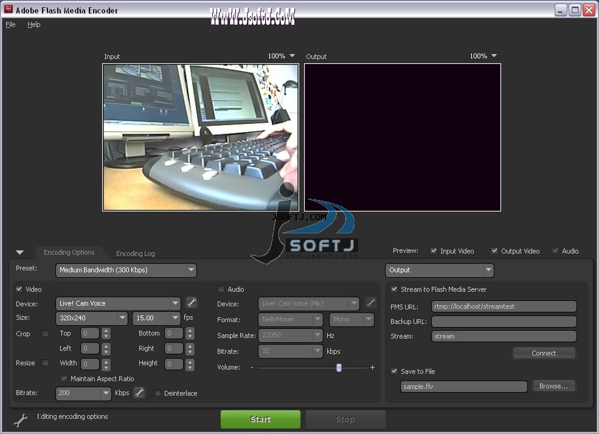
Task: Click Crop Bottom stepper arrows
Action: click(190, 333)
